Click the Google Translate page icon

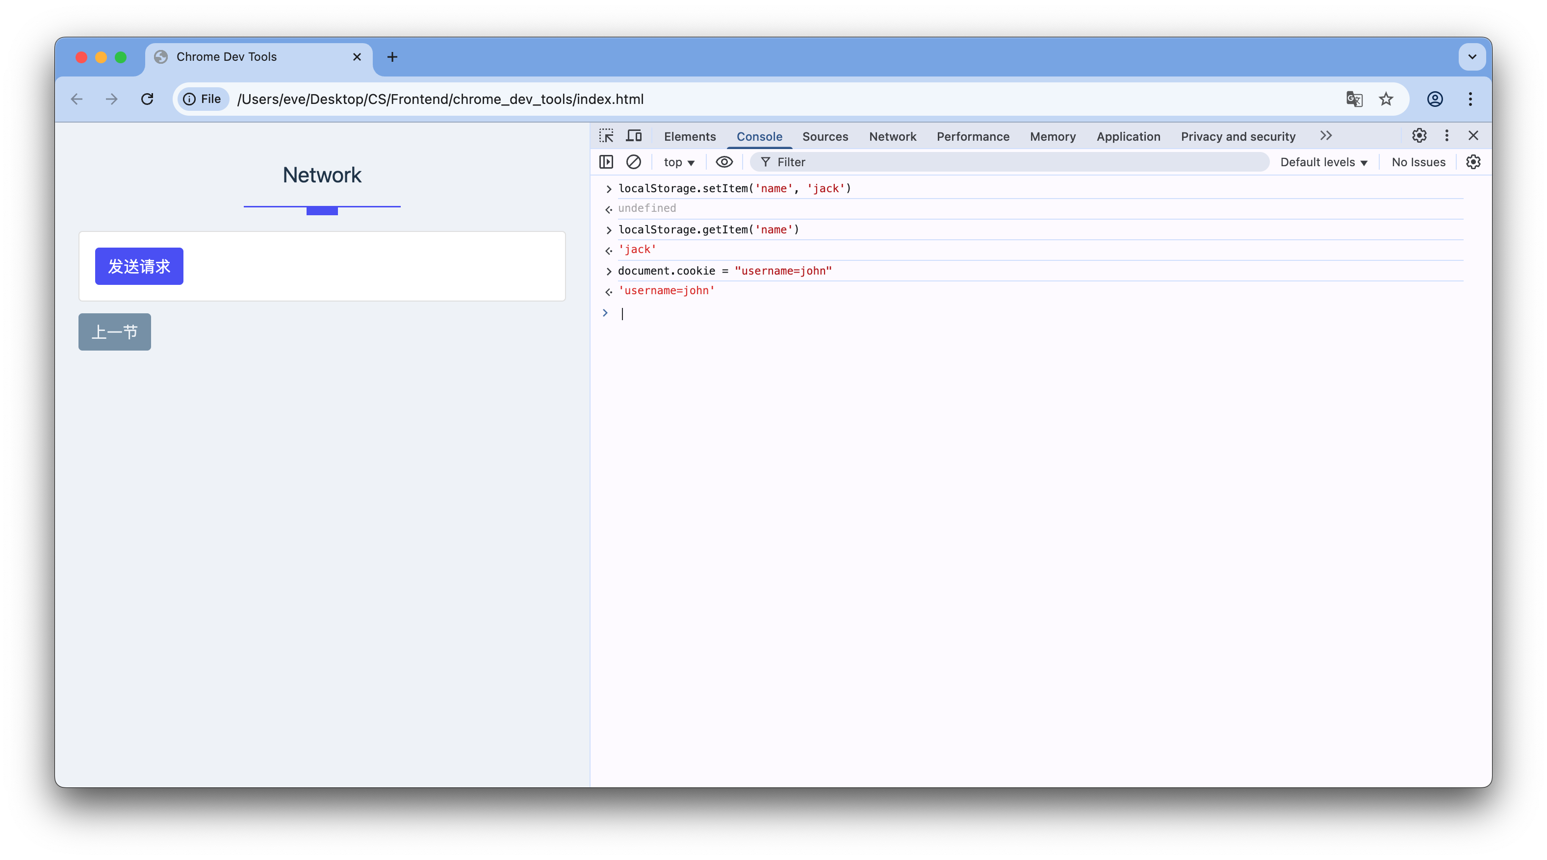[1354, 99]
